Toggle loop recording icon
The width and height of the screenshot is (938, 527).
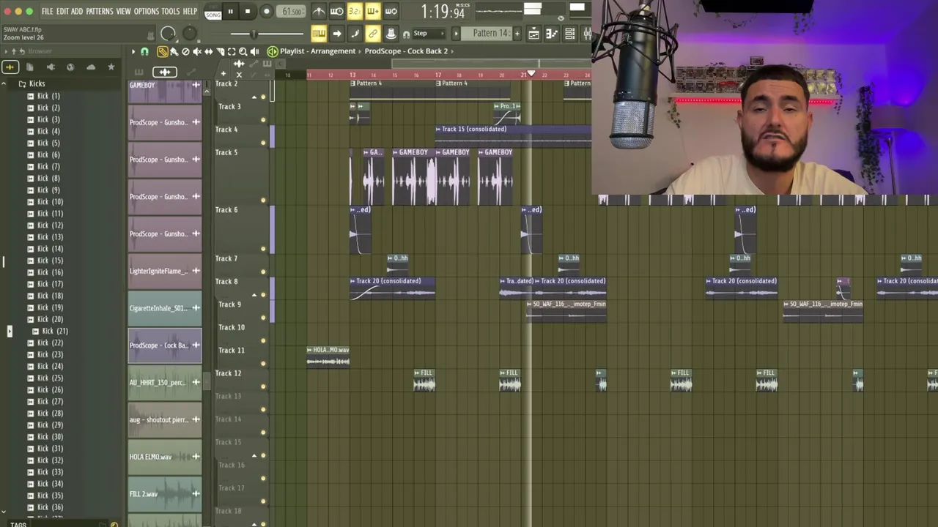pos(391,11)
